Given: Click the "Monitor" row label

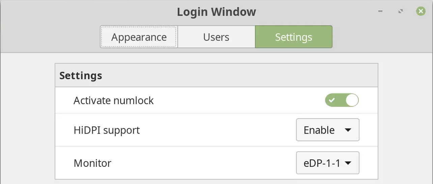Looking at the screenshot, I should [92, 163].
